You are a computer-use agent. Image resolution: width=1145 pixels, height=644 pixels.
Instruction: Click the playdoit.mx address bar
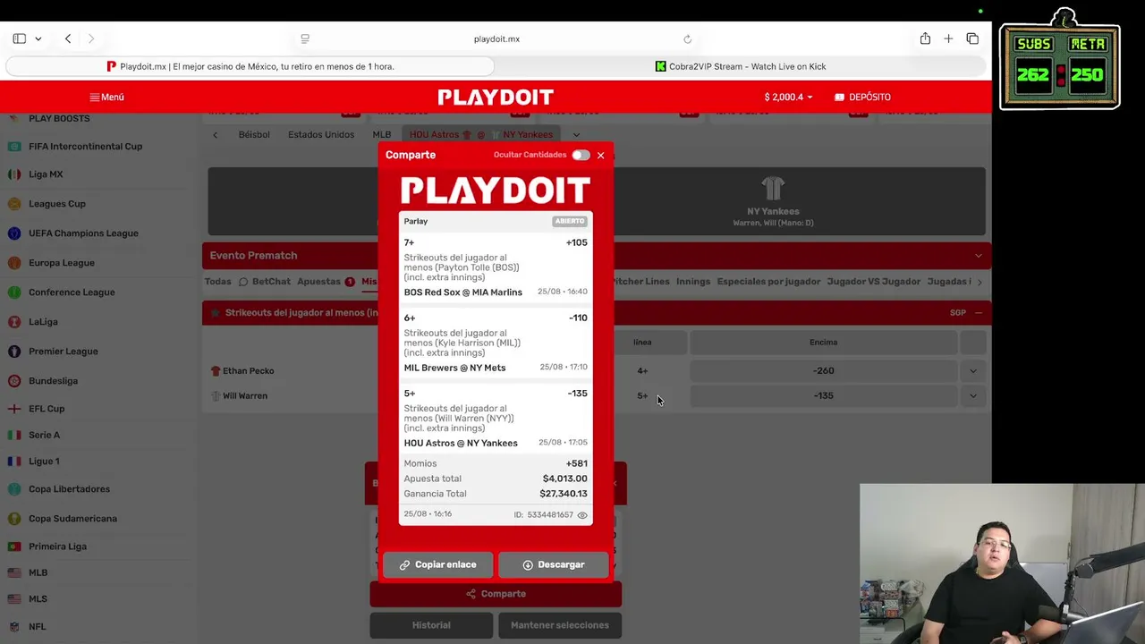pyautogui.click(x=496, y=38)
